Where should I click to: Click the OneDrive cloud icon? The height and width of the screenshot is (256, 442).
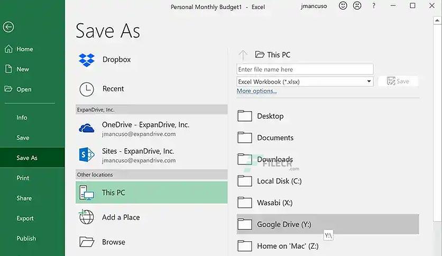[87, 129]
